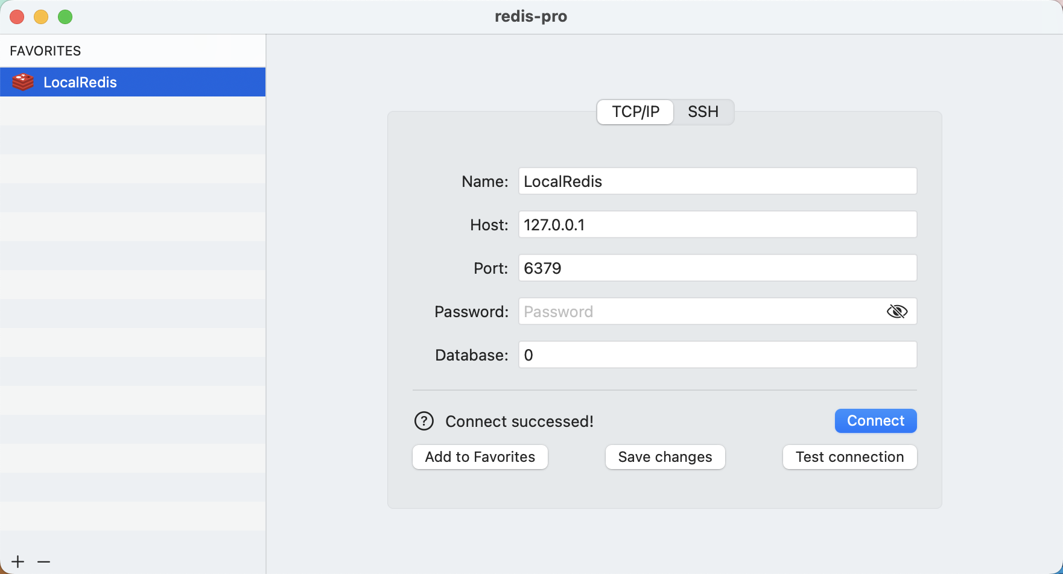Screen dimensions: 1063x574
Task: Click the 'Port:' label
Action: (491, 268)
